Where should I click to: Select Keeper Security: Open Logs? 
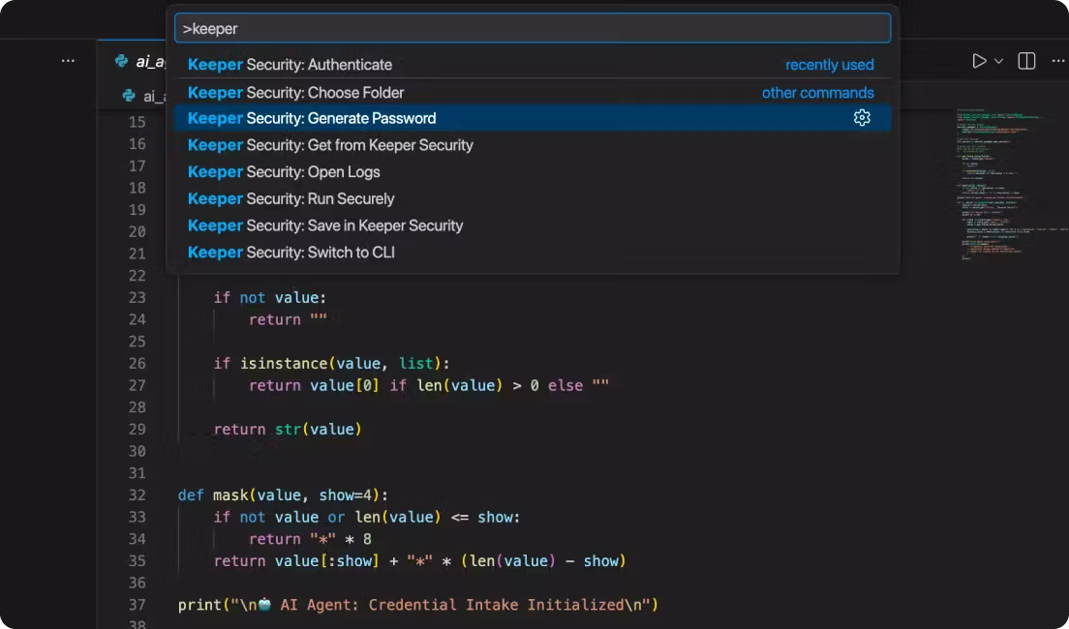(284, 172)
